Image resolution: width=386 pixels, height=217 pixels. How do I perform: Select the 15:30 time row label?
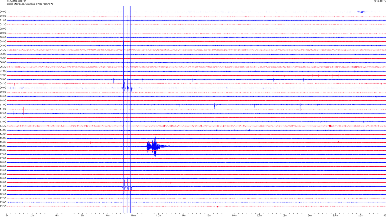coord(3,142)
